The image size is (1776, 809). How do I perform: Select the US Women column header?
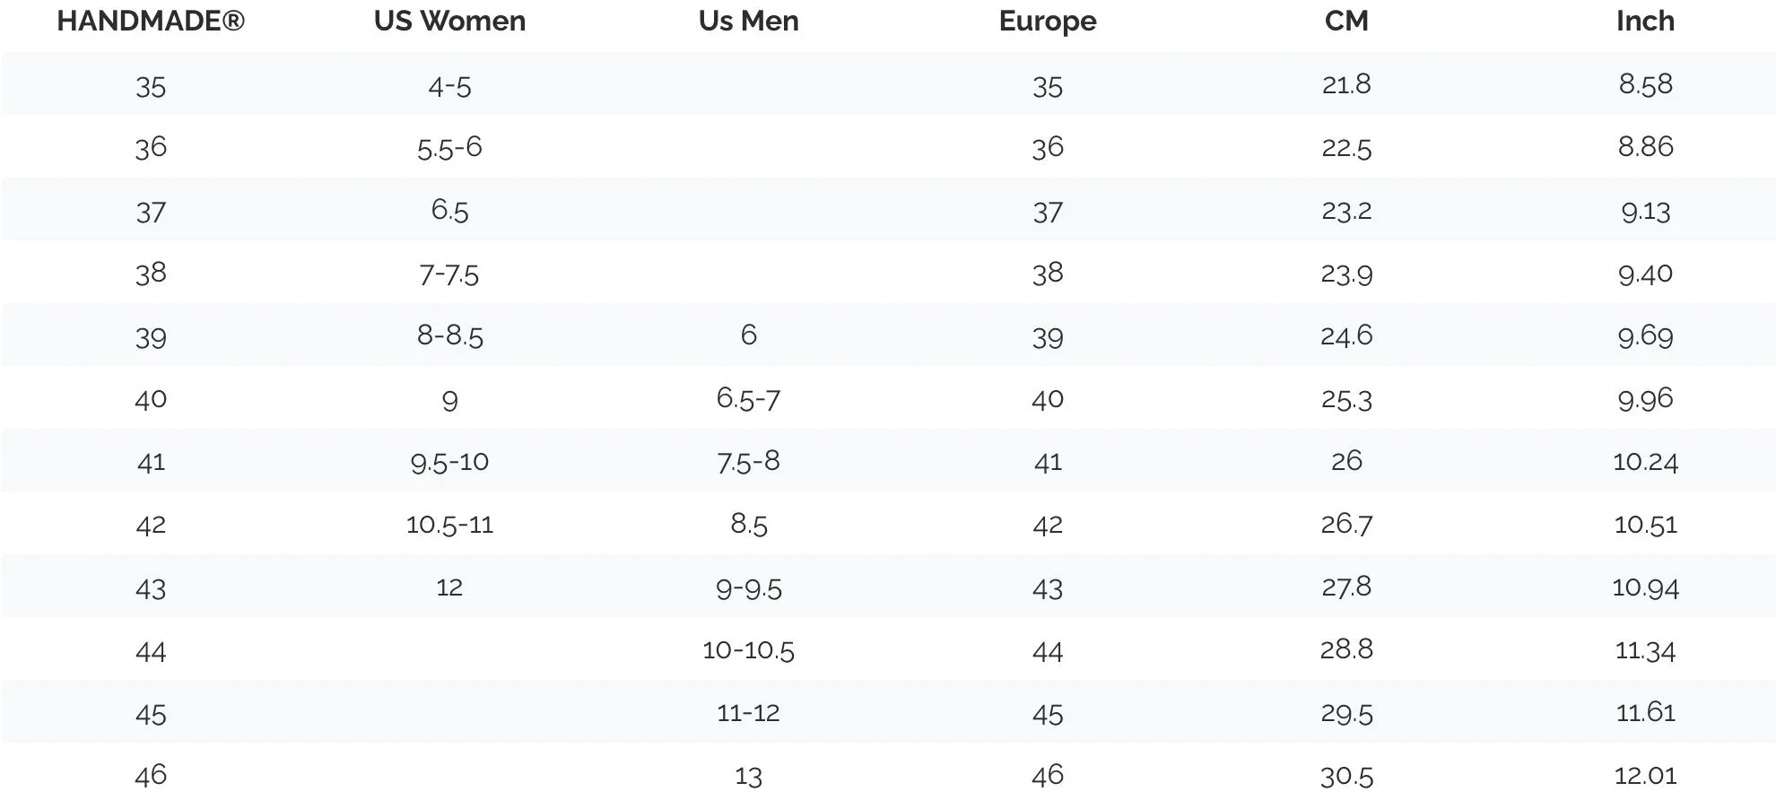[449, 21]
